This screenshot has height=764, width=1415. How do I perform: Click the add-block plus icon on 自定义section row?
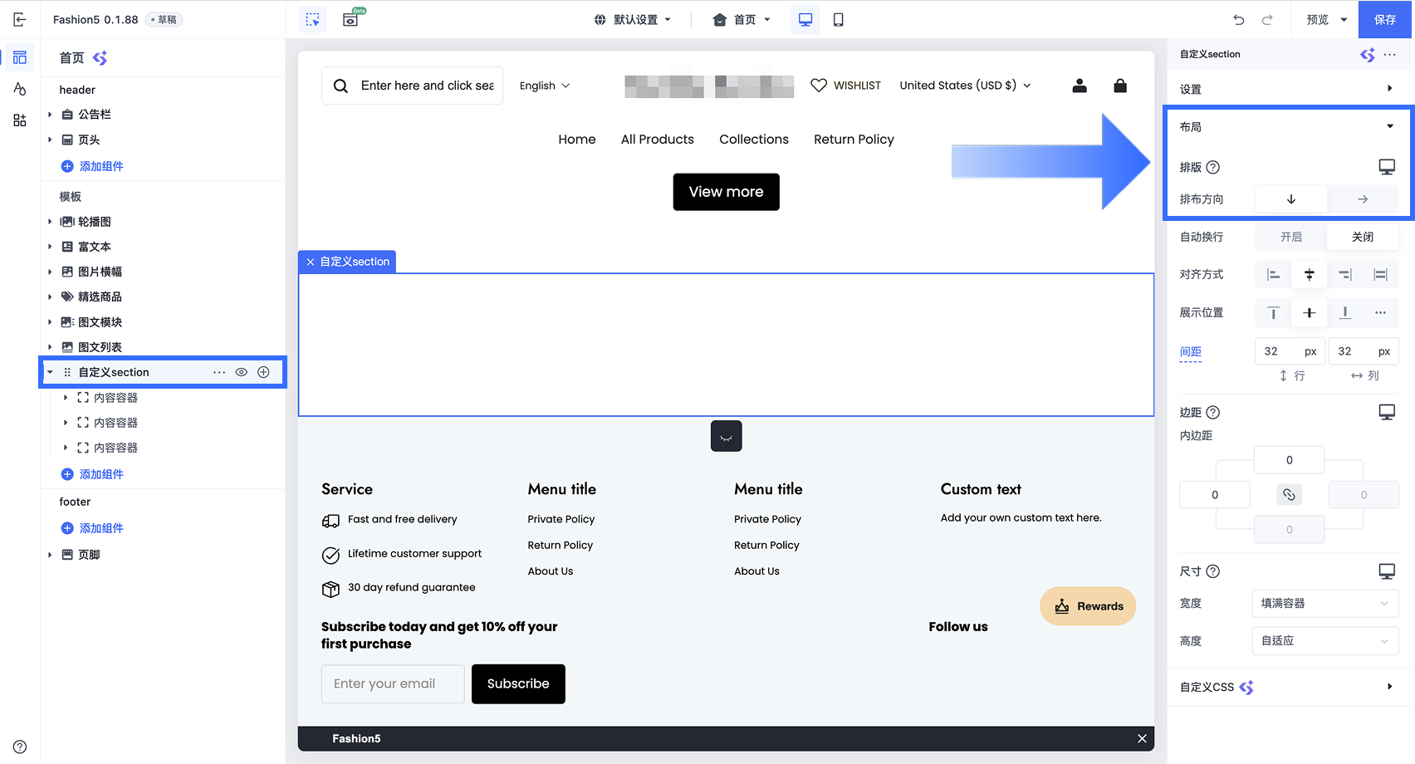tap(263, 372)
